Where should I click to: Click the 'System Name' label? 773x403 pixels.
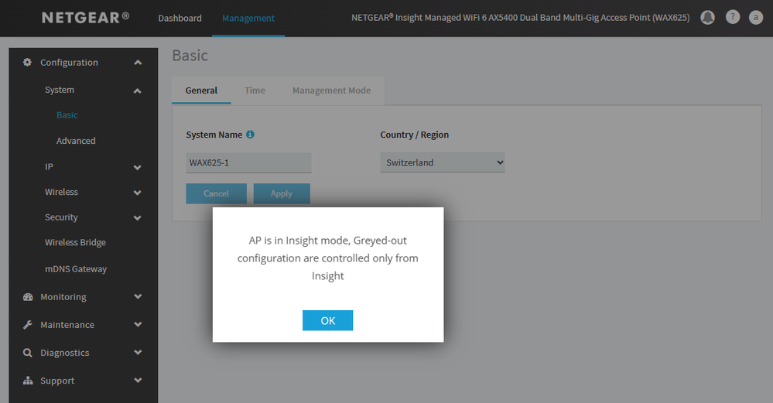click(214, 135)
